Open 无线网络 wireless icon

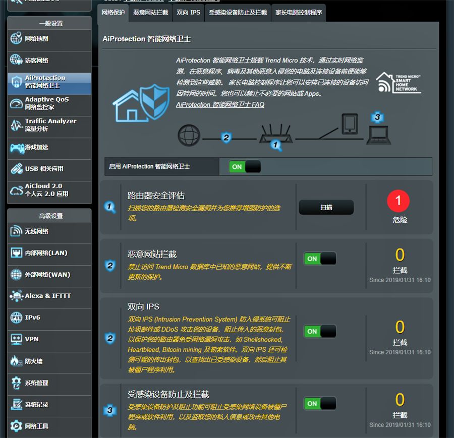point(16,231)
